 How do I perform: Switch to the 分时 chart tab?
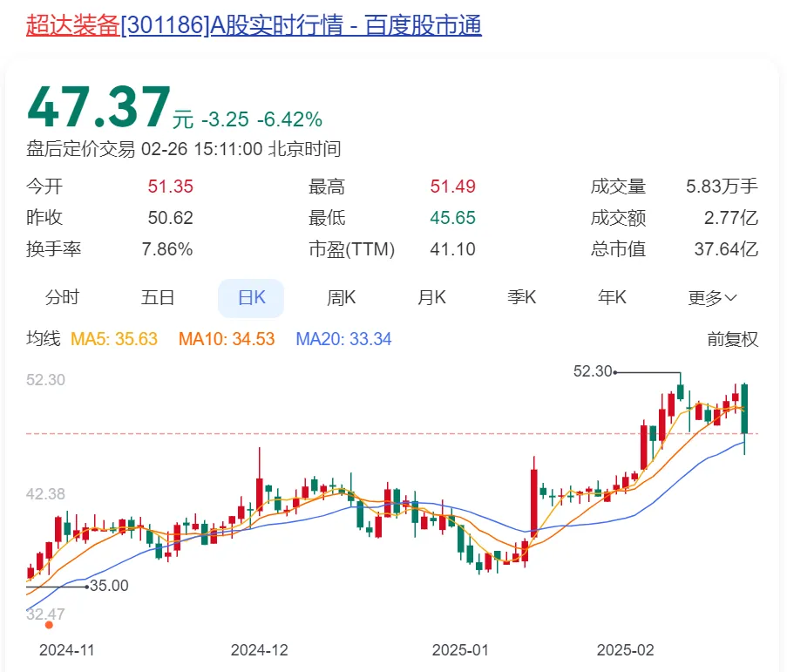(62, 297)
